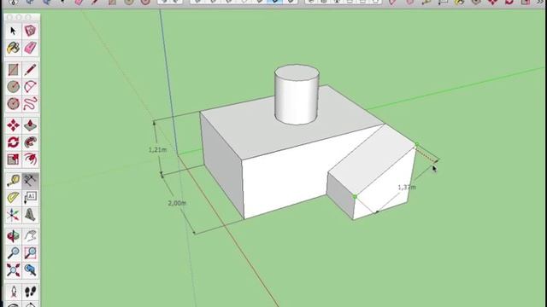This screenshot has height=307, width=547.
Task: Choose the Text label tool
Action: point(31,198)
